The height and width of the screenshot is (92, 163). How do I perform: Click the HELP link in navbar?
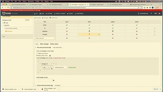(x=156, y=14)
